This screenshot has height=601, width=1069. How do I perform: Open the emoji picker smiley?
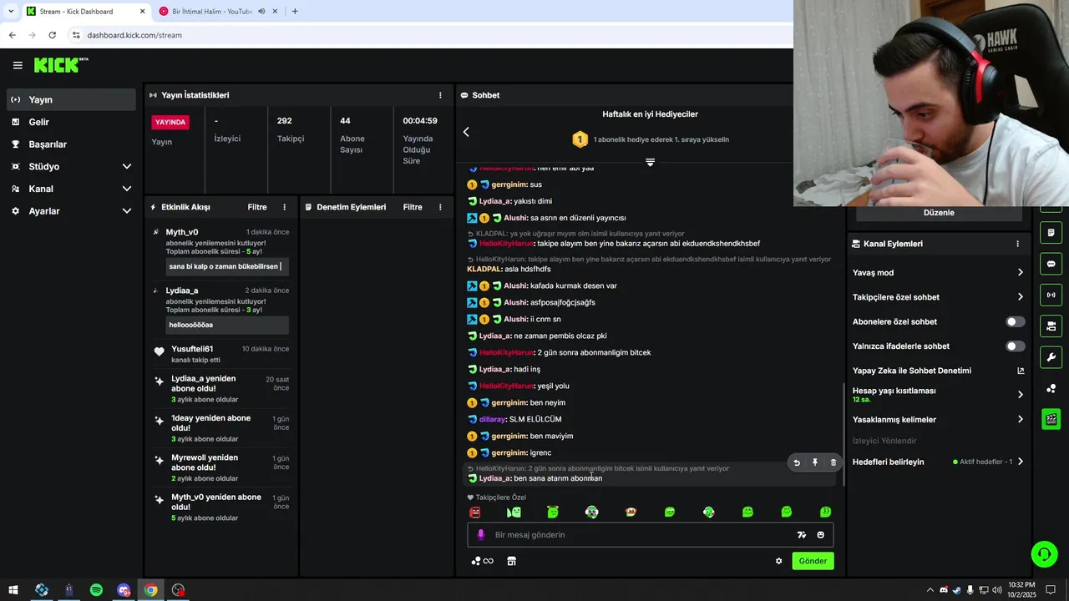(x=821, y=535)
